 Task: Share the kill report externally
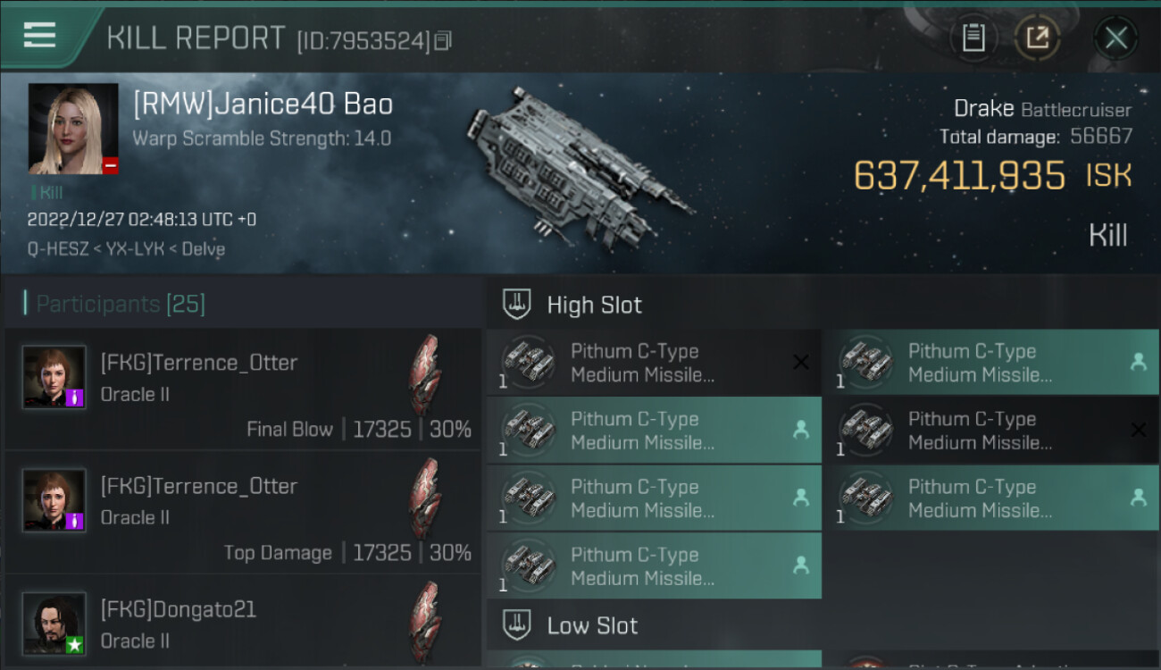(1037, 38)
